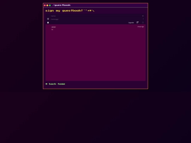Send the message with the arrow icon
The image size is (191, 143).
click(x=143, y=19)
